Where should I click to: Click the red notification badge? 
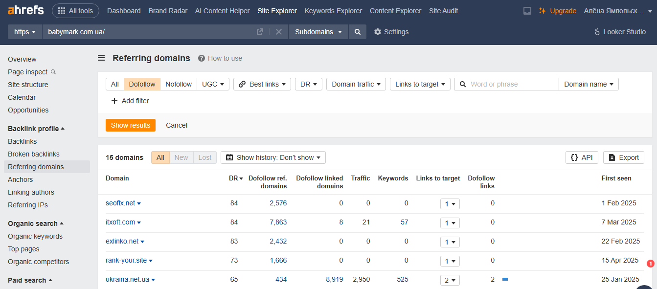651,264
